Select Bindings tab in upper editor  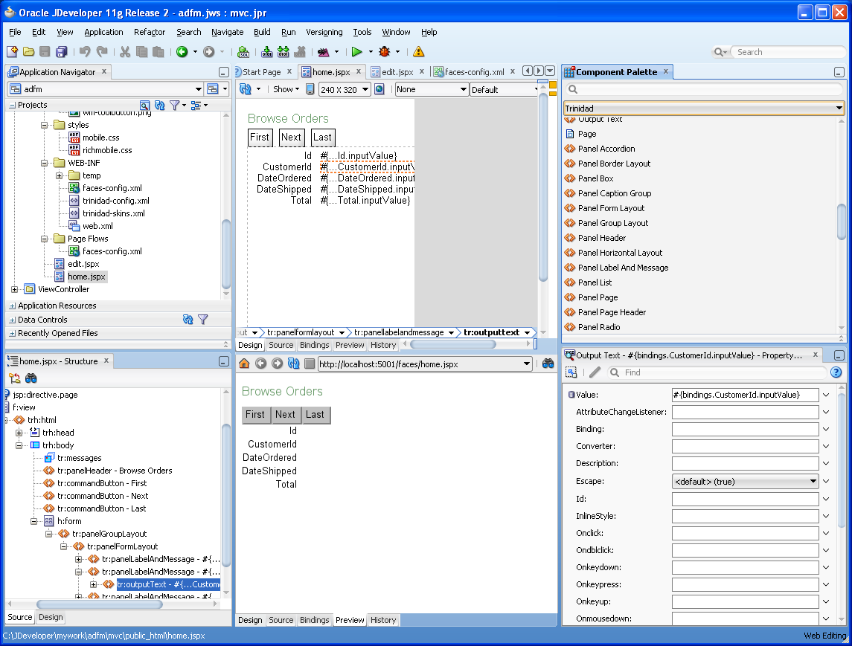point(315,345)
